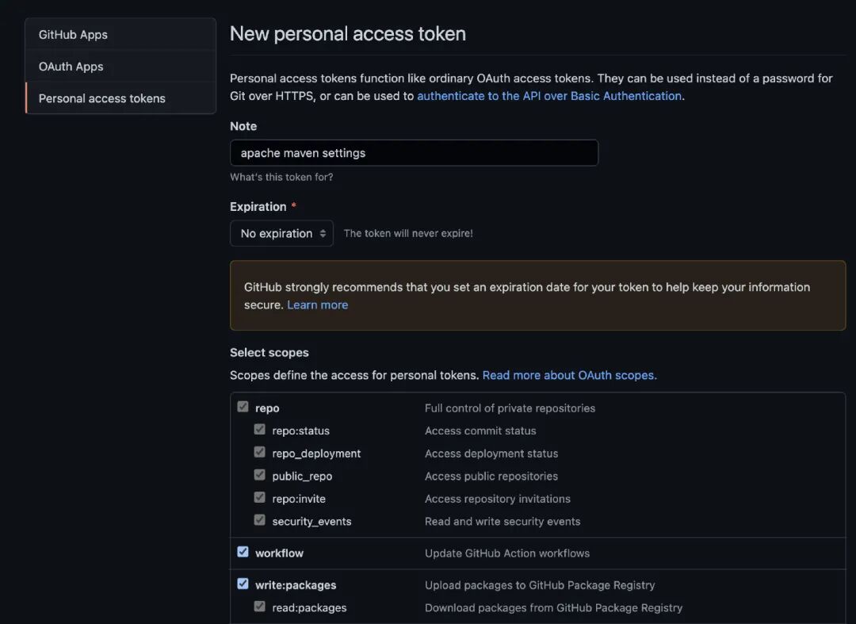This screenshot has width=856, height=624.
Task: Toggle the repo:status checkbox
Action: pyautogui.click(x=259, y=430)
